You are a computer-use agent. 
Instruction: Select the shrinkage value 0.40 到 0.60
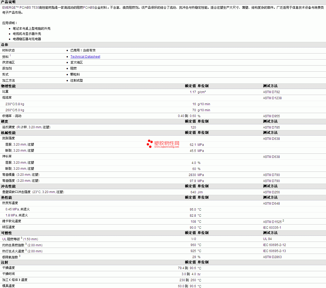(x=187, y=116)
